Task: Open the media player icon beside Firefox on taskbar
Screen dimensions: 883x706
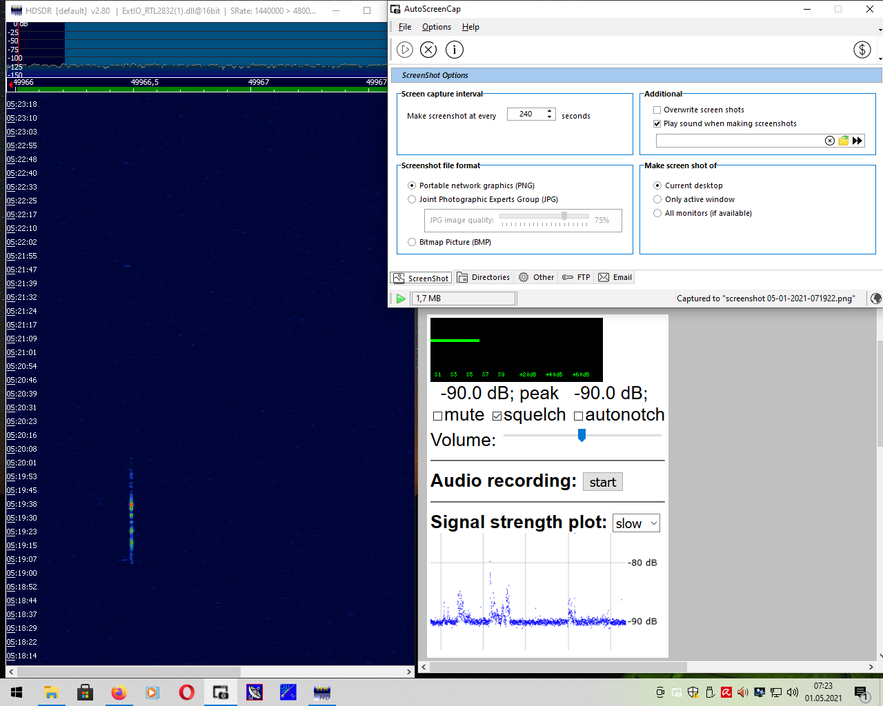Action: 152,692
